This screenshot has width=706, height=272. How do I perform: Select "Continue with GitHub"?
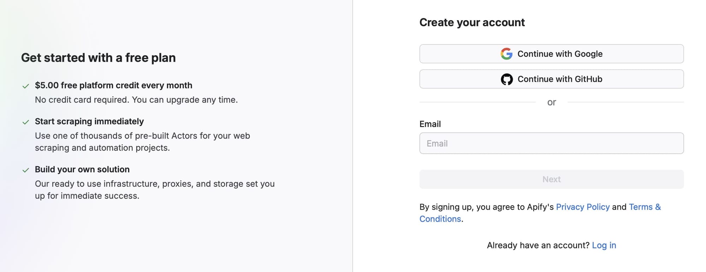pyautogui.click(x=551, y=79)
